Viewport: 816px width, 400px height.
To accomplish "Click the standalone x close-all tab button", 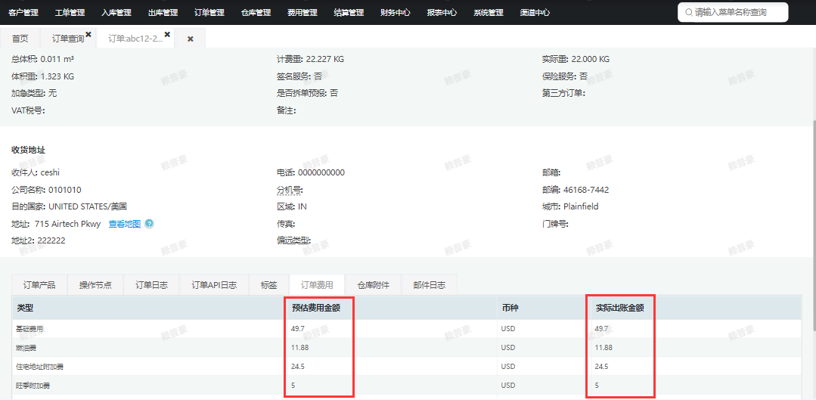I will click(x=191, y=39).
